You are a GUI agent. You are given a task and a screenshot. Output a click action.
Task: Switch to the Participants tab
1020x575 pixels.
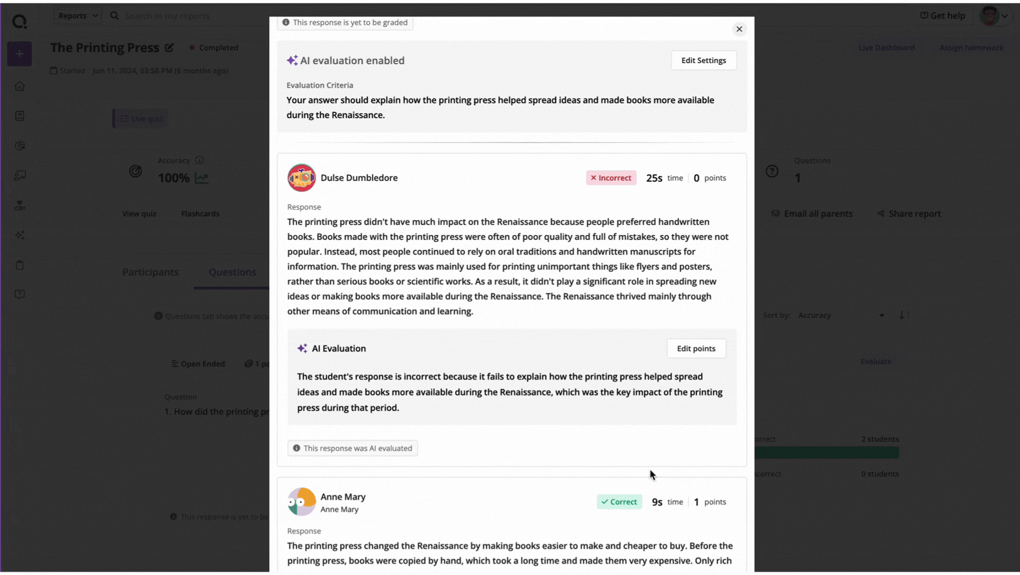point(150,272)
